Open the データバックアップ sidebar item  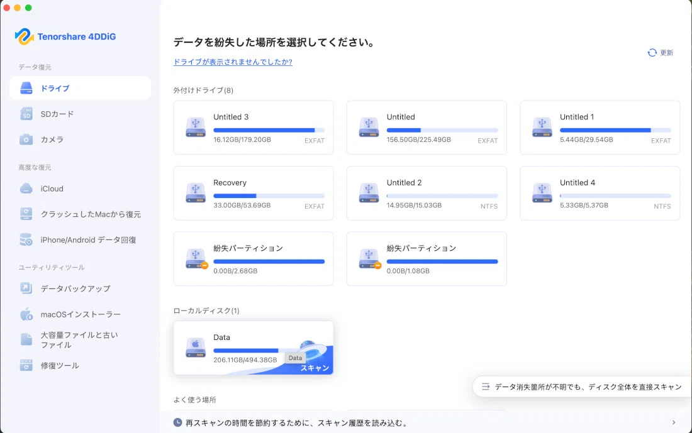[81, 288]
